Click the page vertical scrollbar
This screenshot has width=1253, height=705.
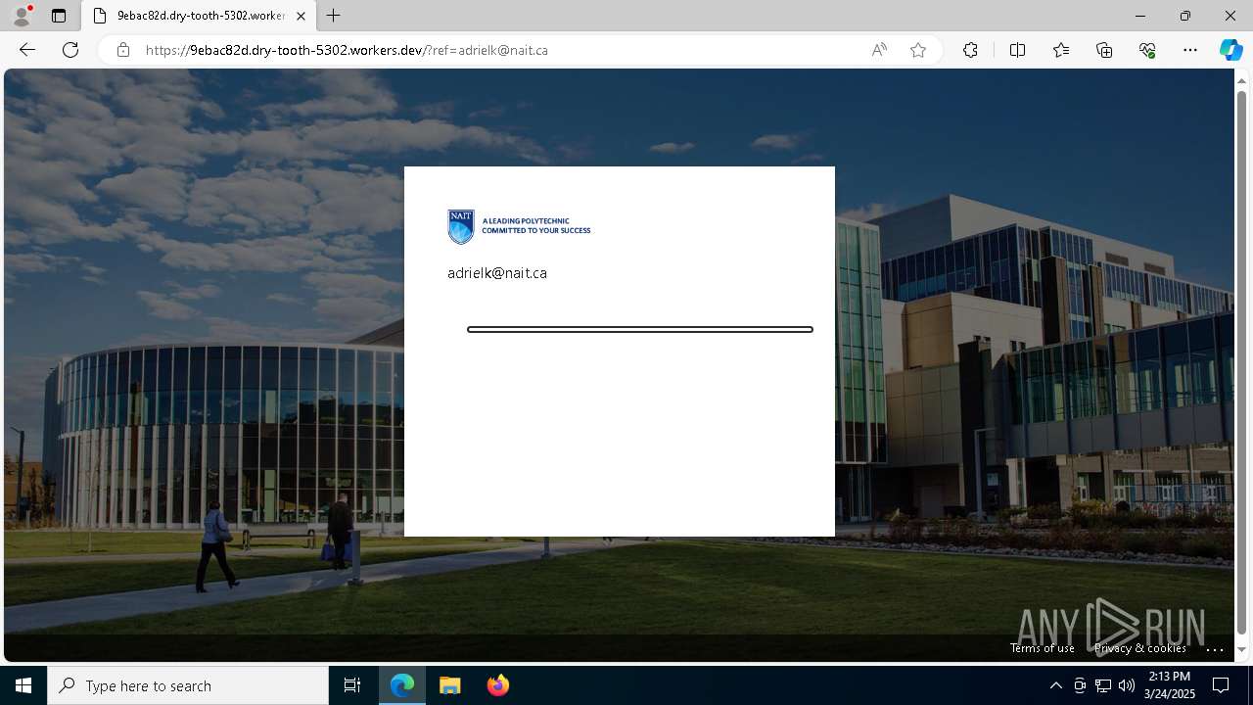[x=1242, y=362]
